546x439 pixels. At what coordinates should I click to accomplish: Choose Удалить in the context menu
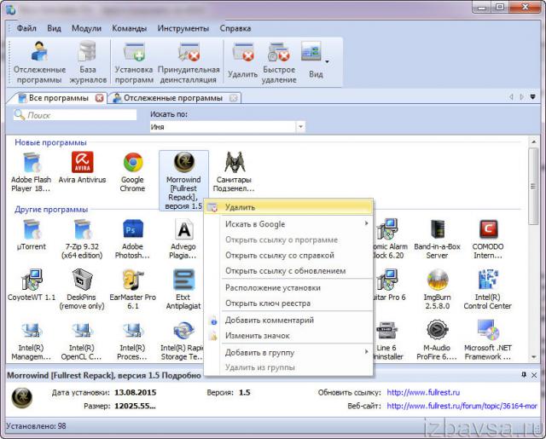click(288, 207)
